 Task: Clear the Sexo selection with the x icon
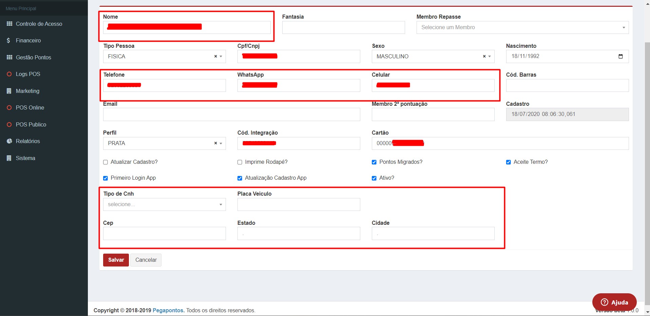point(484,57)
